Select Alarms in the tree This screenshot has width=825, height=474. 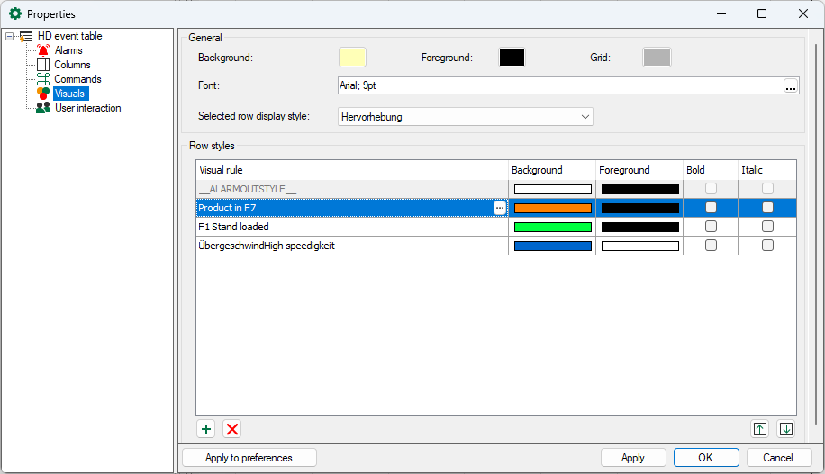click(68, 50)
